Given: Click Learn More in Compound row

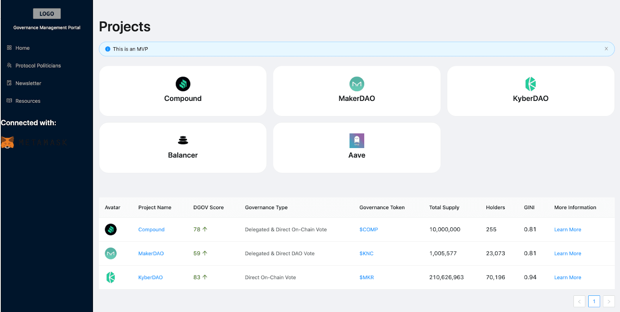Looking at the screenshot, I should 568,230.
